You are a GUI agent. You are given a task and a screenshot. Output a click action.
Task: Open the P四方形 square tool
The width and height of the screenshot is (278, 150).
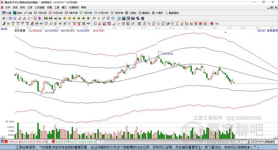click(40, 13)
